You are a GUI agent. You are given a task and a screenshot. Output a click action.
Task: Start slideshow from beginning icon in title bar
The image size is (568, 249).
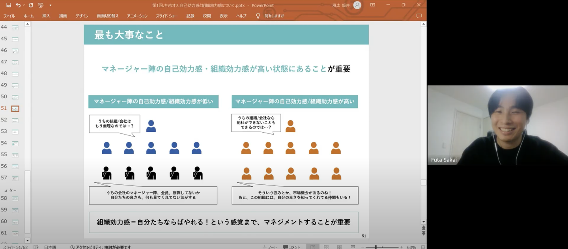41,5
